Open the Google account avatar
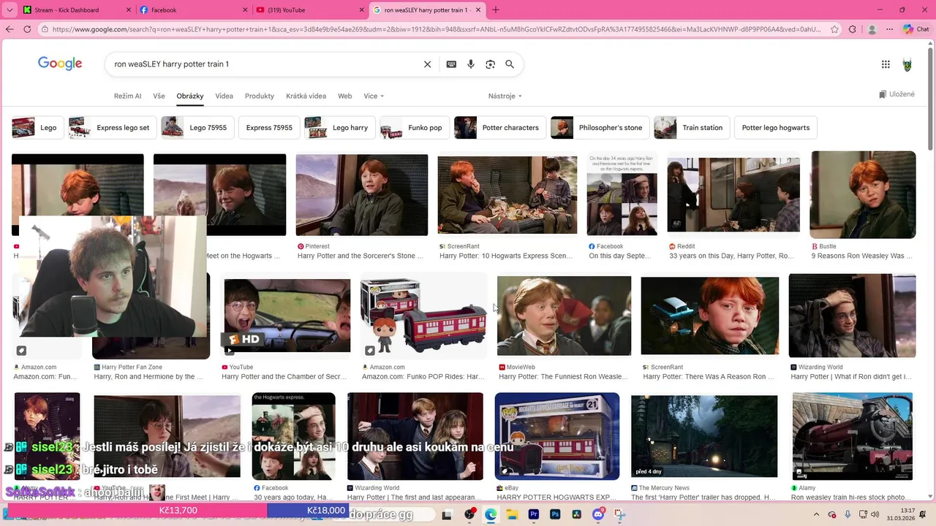The height and width of the screenshot is (526, 936). 907,64
